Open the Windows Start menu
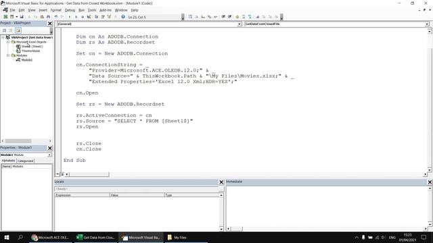This screenshot has width=433, height=243. (x=7, y=237)
